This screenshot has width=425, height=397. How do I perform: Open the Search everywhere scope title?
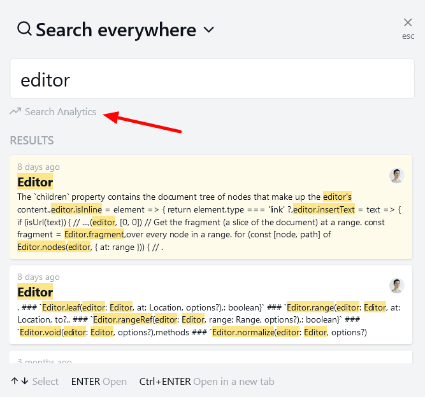coord(116,30)
